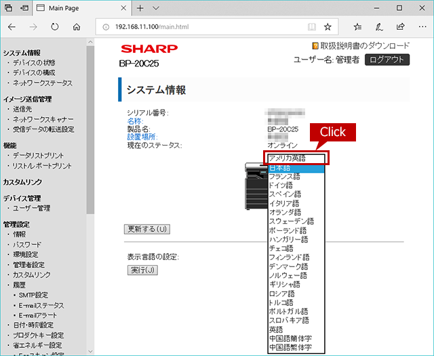Open the favorites hub icon
This screenshot has height=356, width=434.
tap(357, 27)
